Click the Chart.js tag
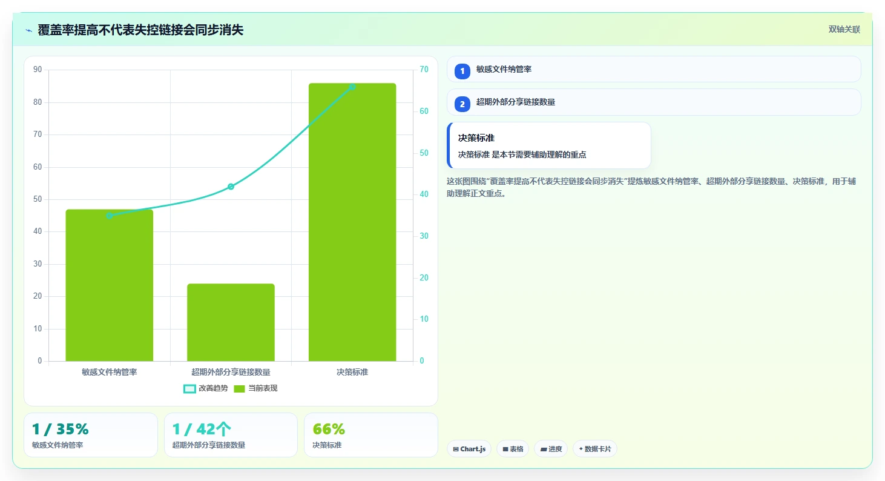885x481 pixels. pyautogui.click(x=469, y=449)
